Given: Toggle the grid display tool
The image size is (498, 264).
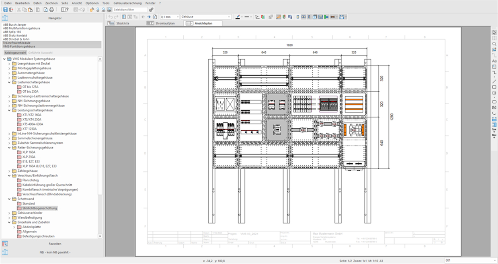Looking at the screenshot, I should [x=494, y=39].
